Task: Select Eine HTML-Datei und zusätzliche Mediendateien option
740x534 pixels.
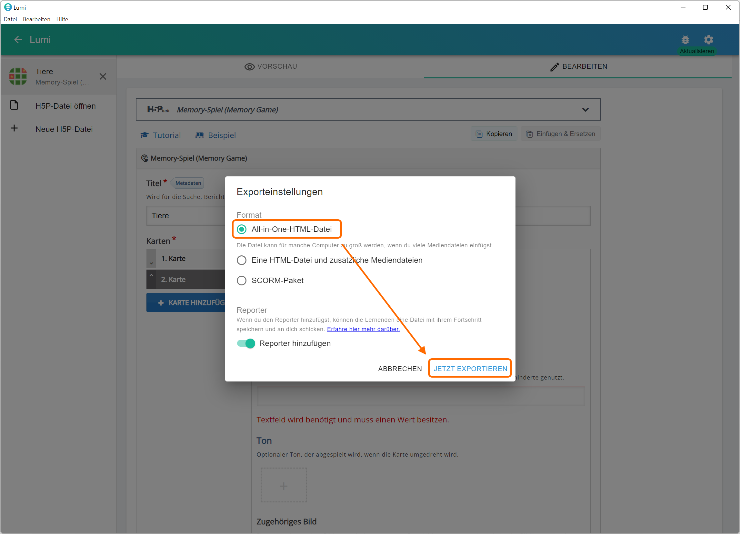Action: tap(241, 260)
